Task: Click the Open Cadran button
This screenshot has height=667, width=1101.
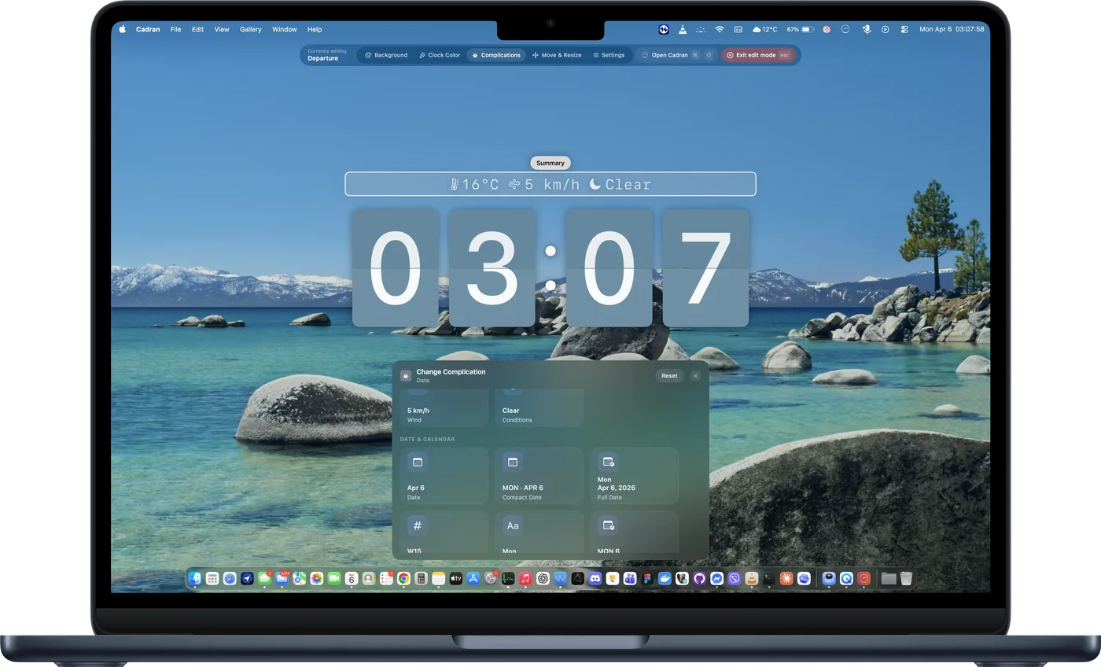Action: 676,55
